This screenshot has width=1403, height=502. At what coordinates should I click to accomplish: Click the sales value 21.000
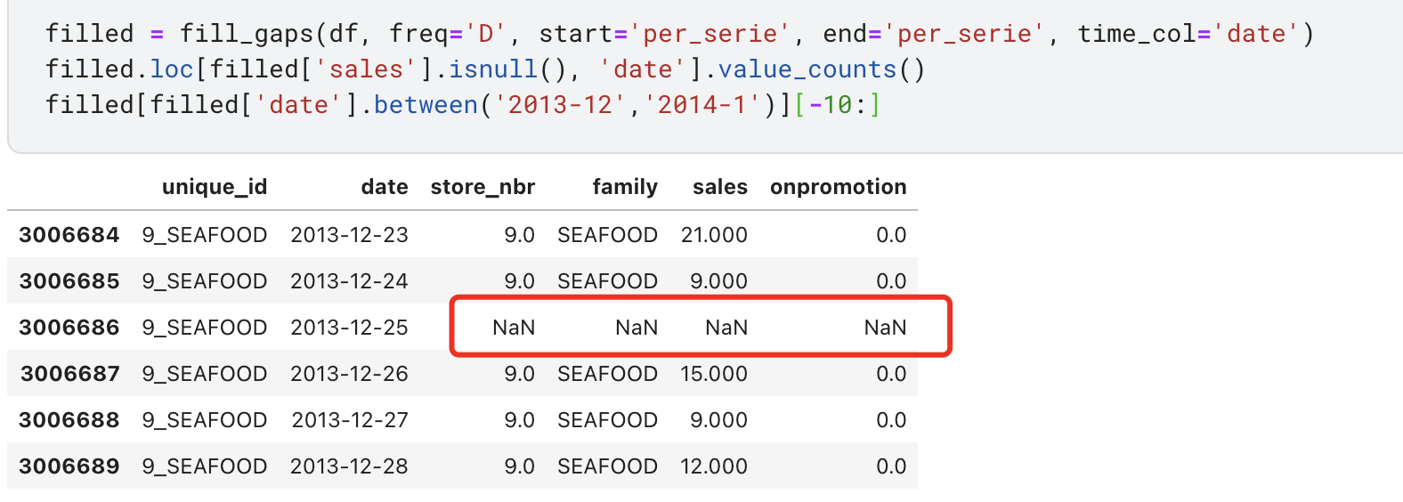(x=714, y=235)
